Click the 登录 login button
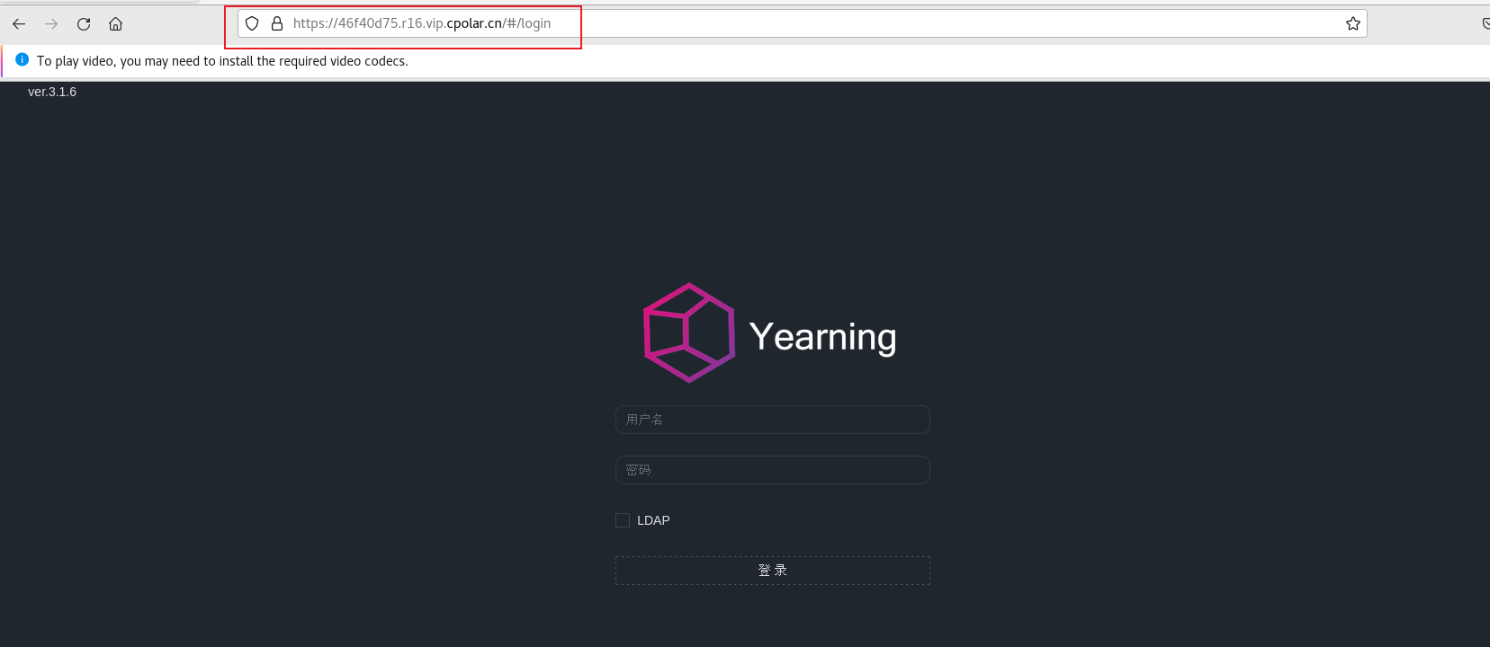 (x=773, y=571)
